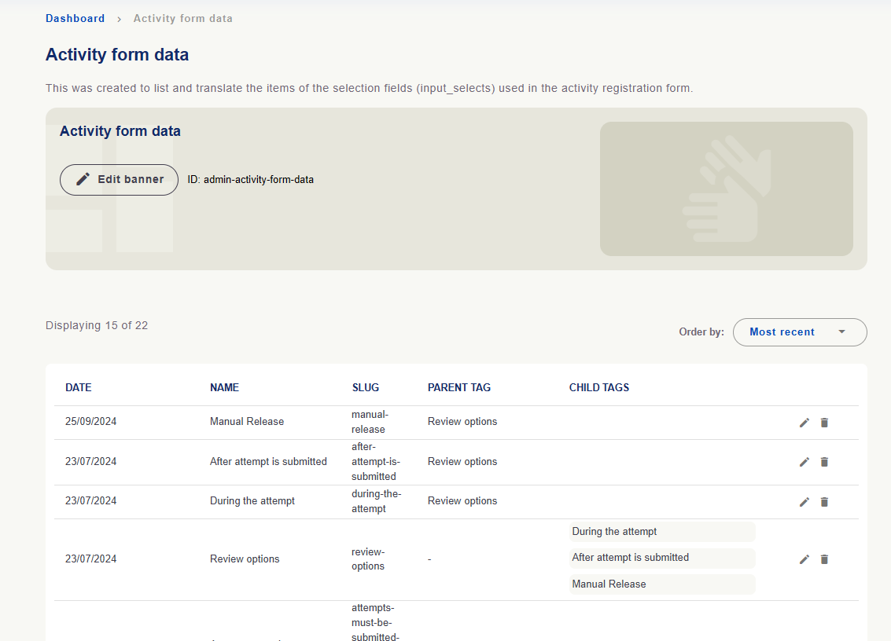
Task: Edit the After attempt is submitted row
Action: [804, 462]
